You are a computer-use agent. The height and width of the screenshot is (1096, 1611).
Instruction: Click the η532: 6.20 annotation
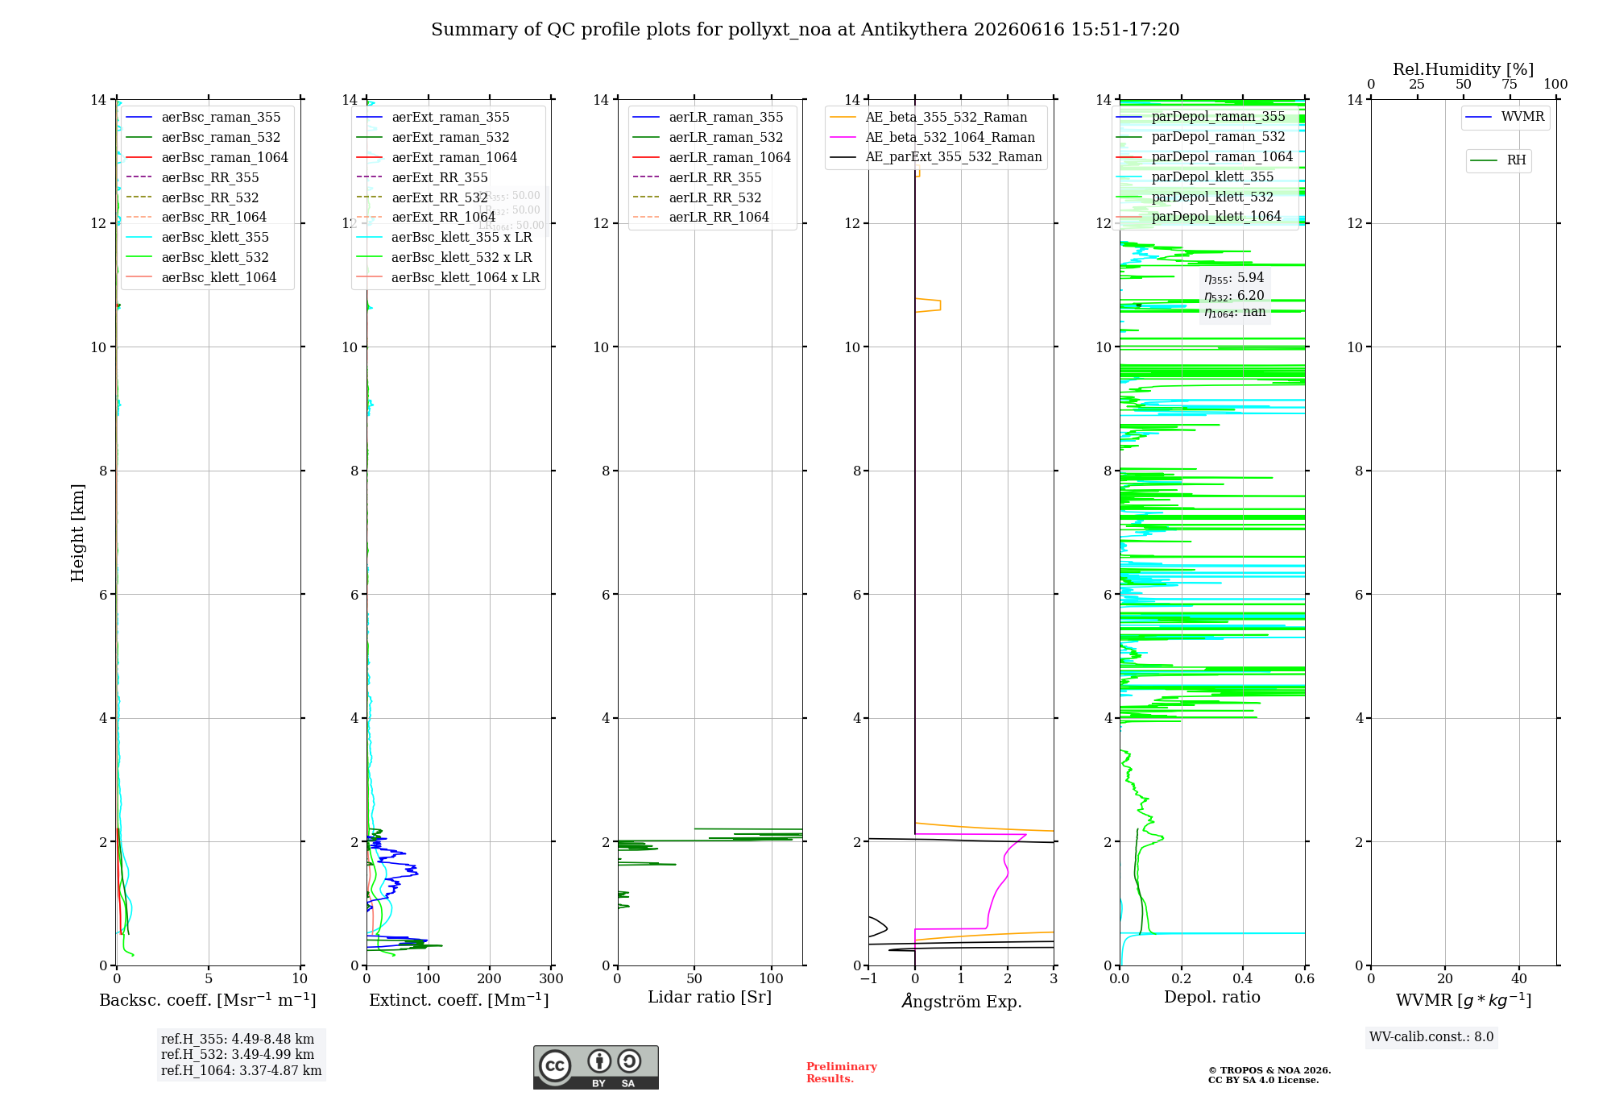[1234, 297]
